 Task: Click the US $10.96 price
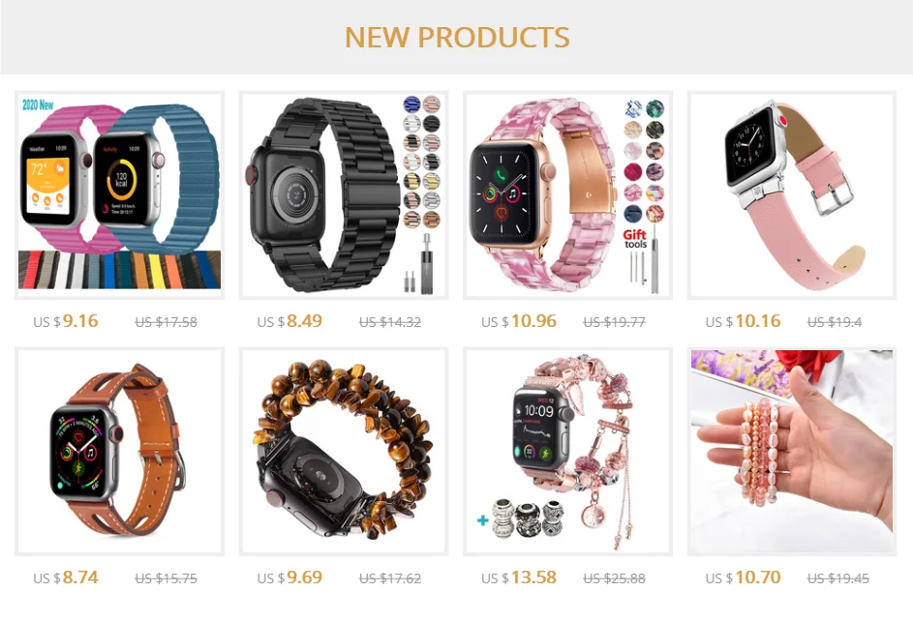pos(519,321)
